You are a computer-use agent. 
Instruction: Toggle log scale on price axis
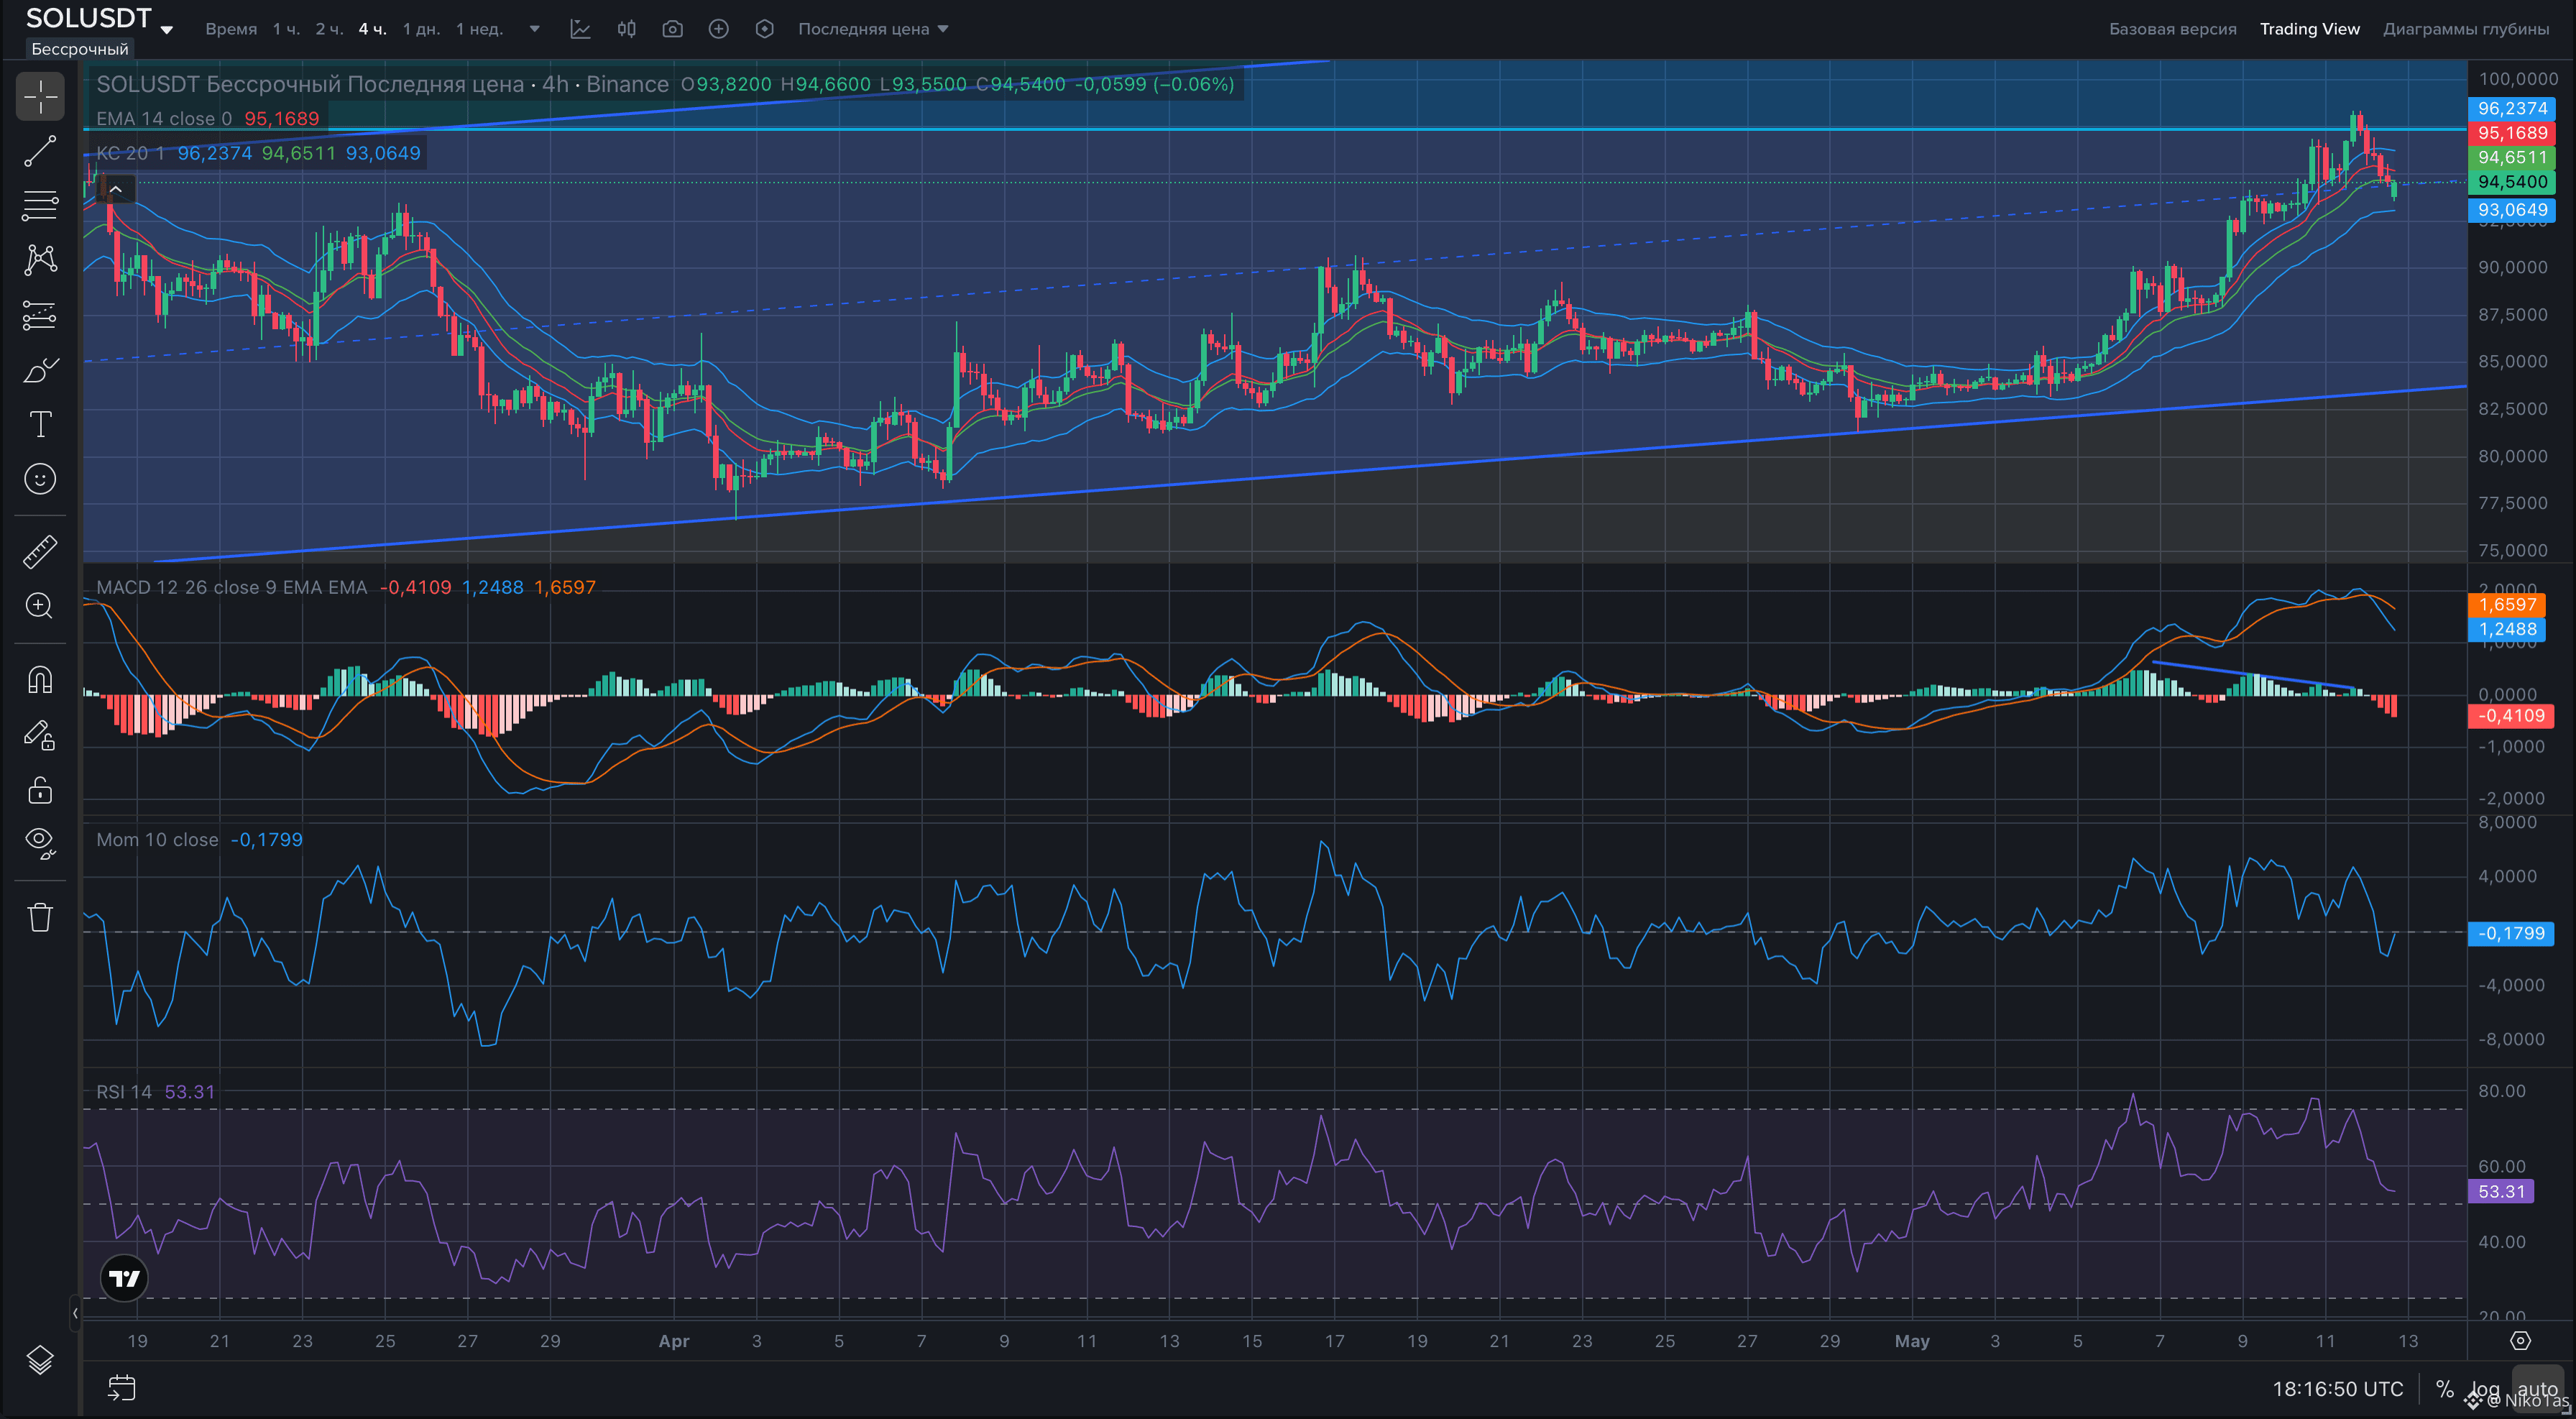2485,1389
